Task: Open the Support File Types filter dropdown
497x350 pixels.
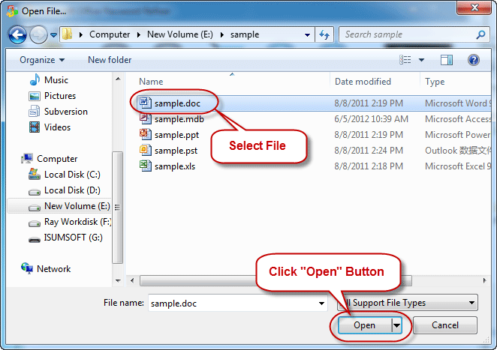Action: [408, 303]
